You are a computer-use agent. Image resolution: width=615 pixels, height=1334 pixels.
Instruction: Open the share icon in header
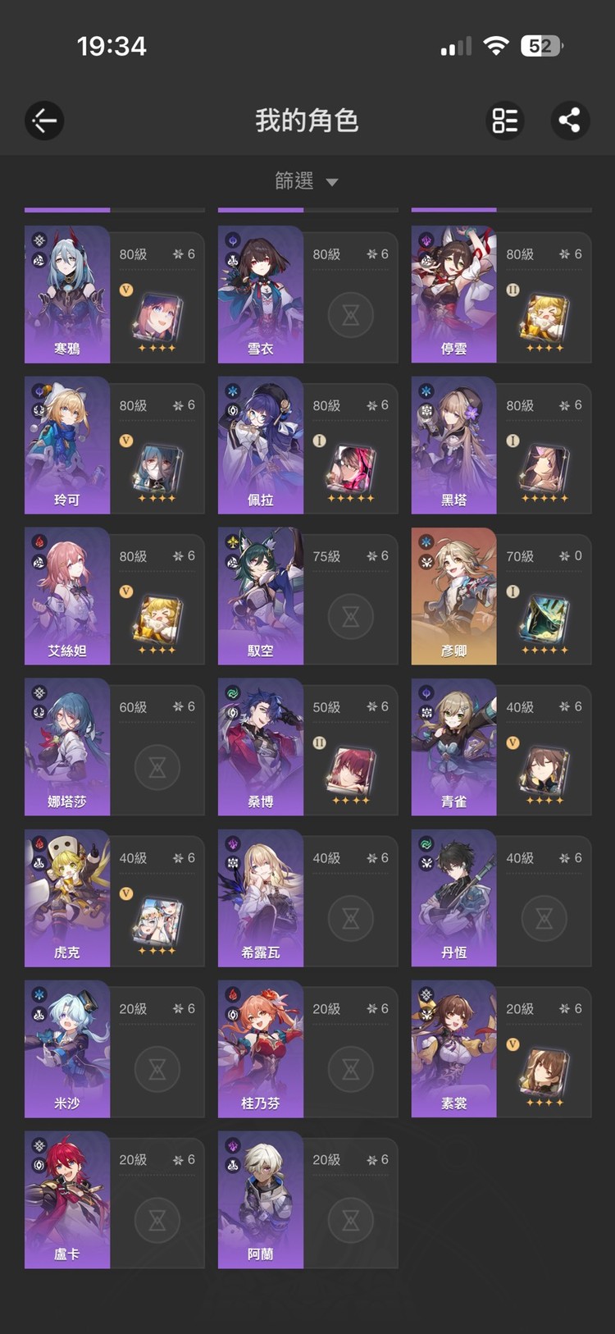pyautogui.click(x=570, y=121)
